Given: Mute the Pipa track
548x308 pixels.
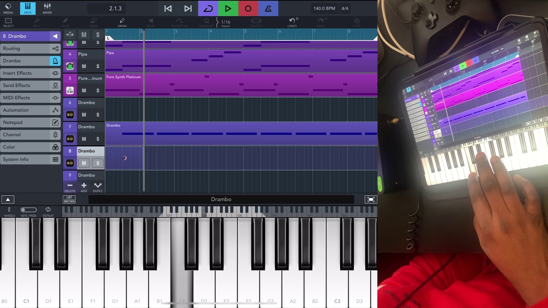Looking at the screenshot, I should pos(84,66).
